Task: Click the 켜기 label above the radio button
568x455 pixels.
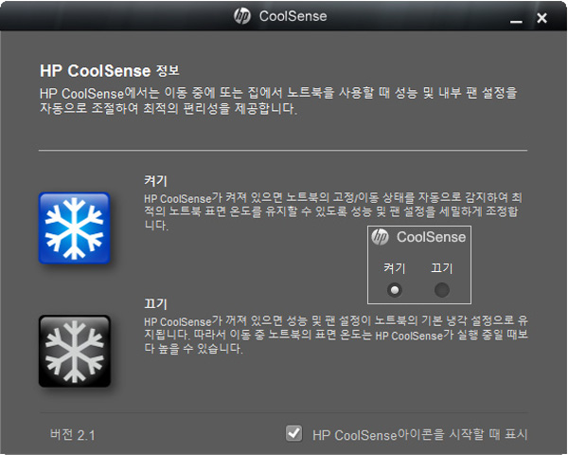Action: pyautogui.click(x=394, y=268)
